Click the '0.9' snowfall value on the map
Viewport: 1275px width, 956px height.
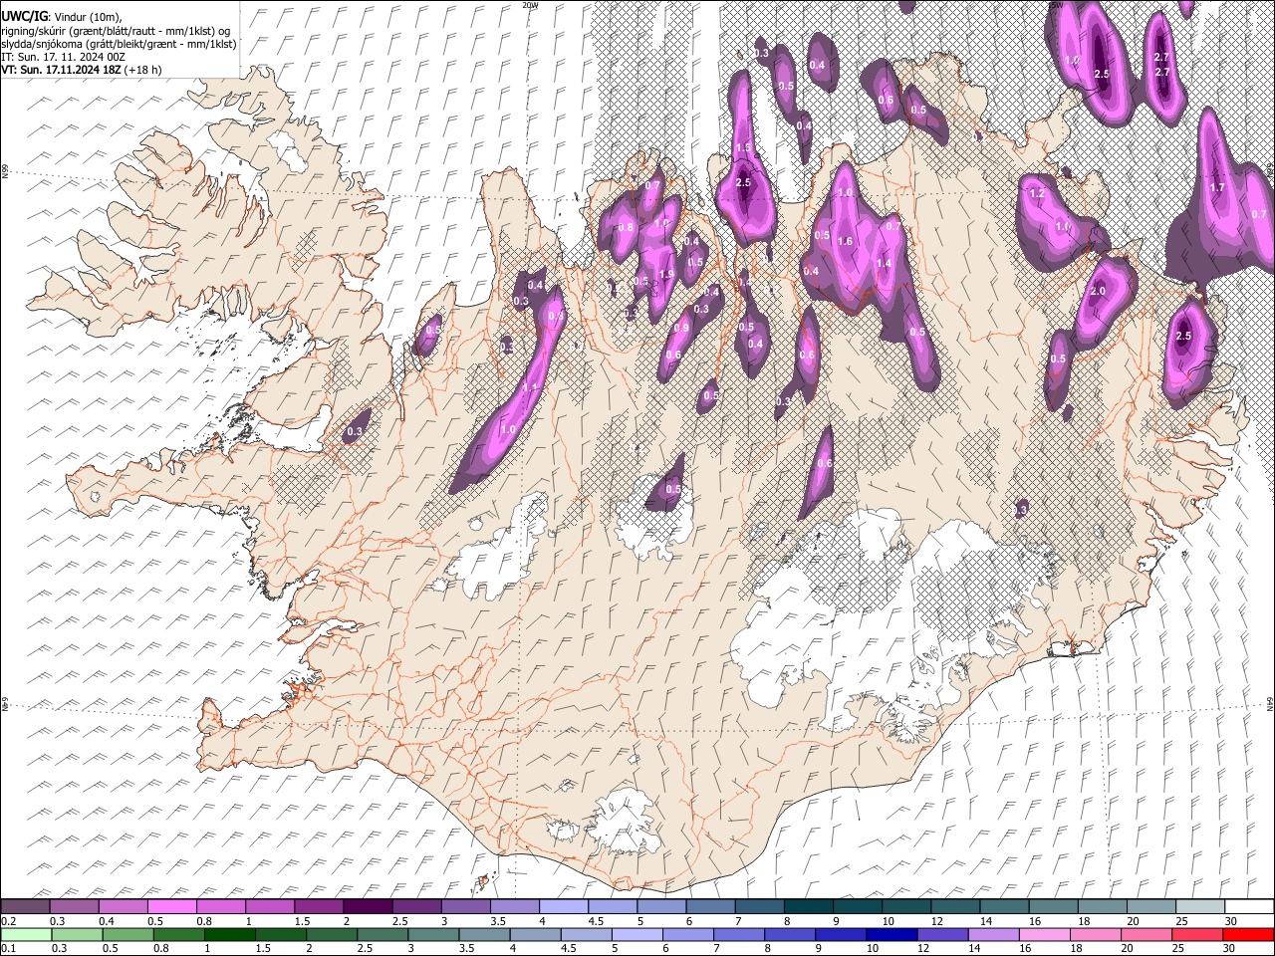(x=681, y=329)
